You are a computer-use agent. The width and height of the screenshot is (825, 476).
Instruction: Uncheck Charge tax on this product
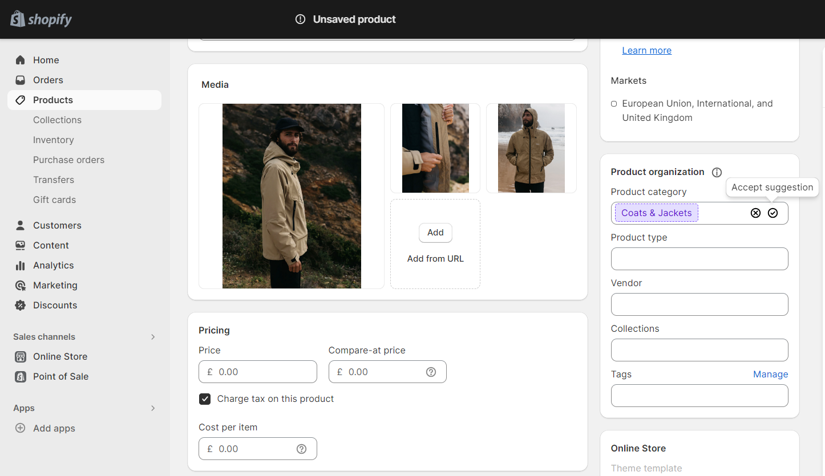pyautogui.click(x=205, y=399)
